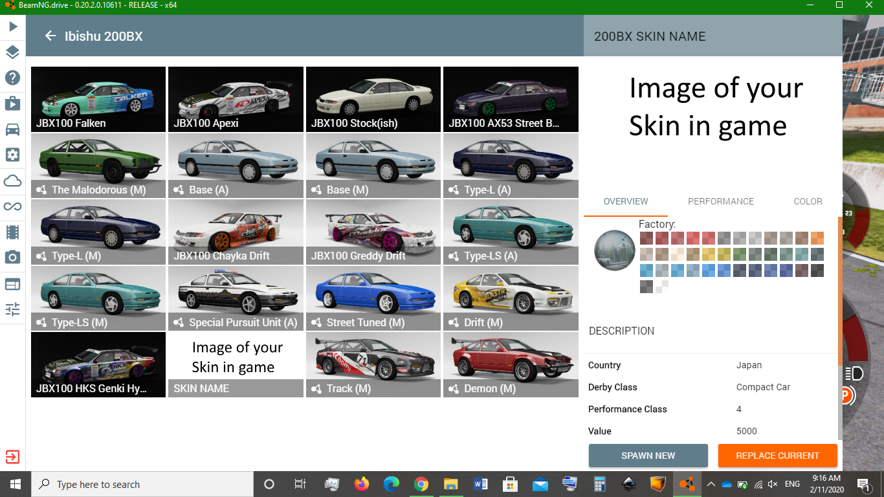Click the taskbar search box
This screenshot has width=884, height=497.
tap(143, 484)
